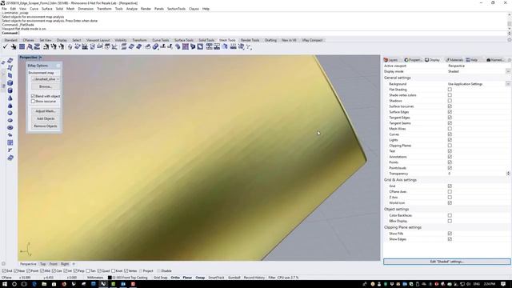Select the Sphere solid tool in sidebar
The image size is (512, 288).
(10, 113)
